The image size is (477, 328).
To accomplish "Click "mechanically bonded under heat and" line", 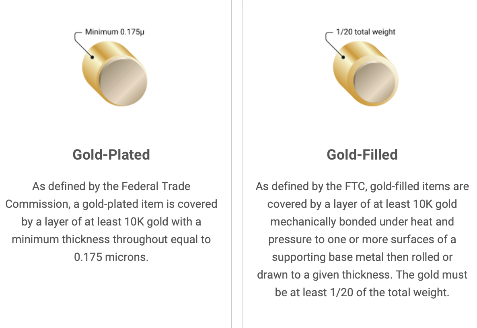I will [x=362, y=222].
